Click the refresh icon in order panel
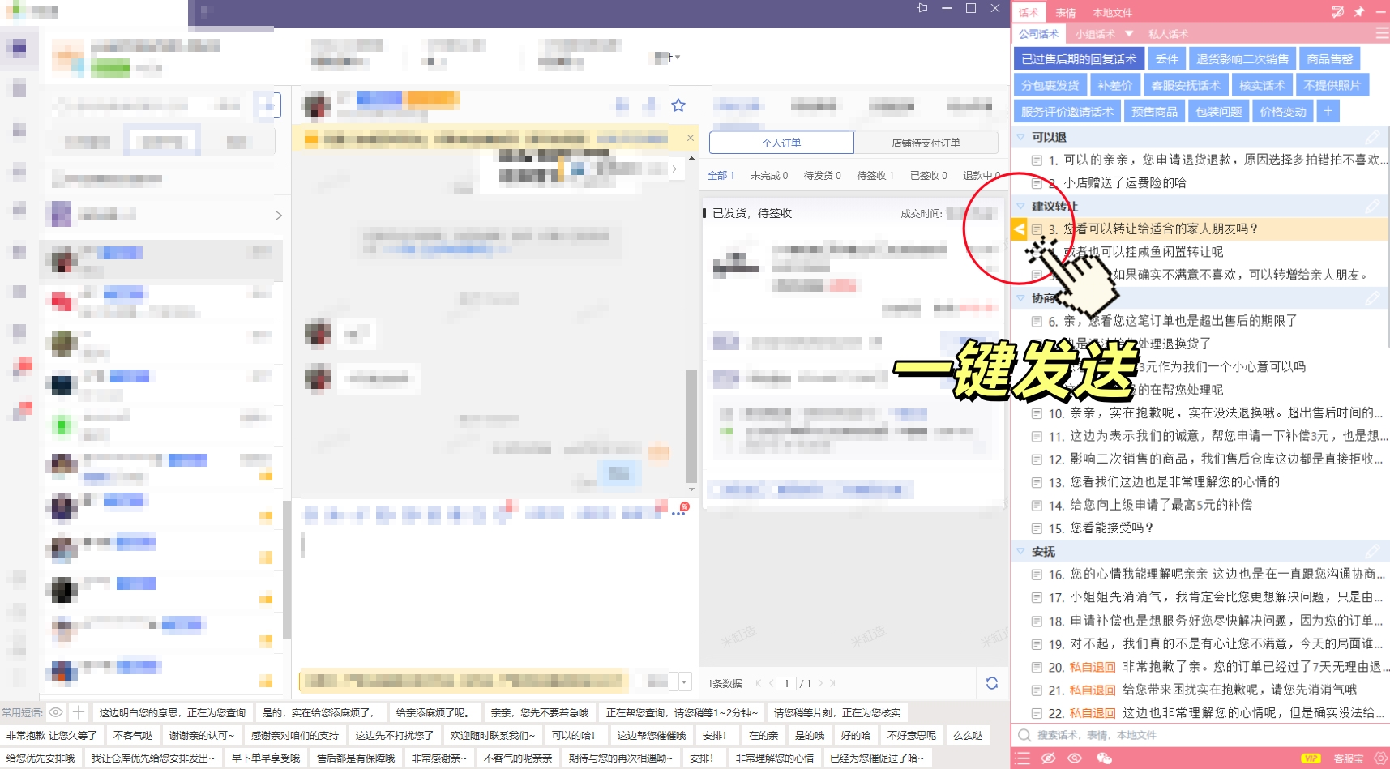Image resolution: width=1390 pixels, height=769 pixels. click(x=991, y=683)
